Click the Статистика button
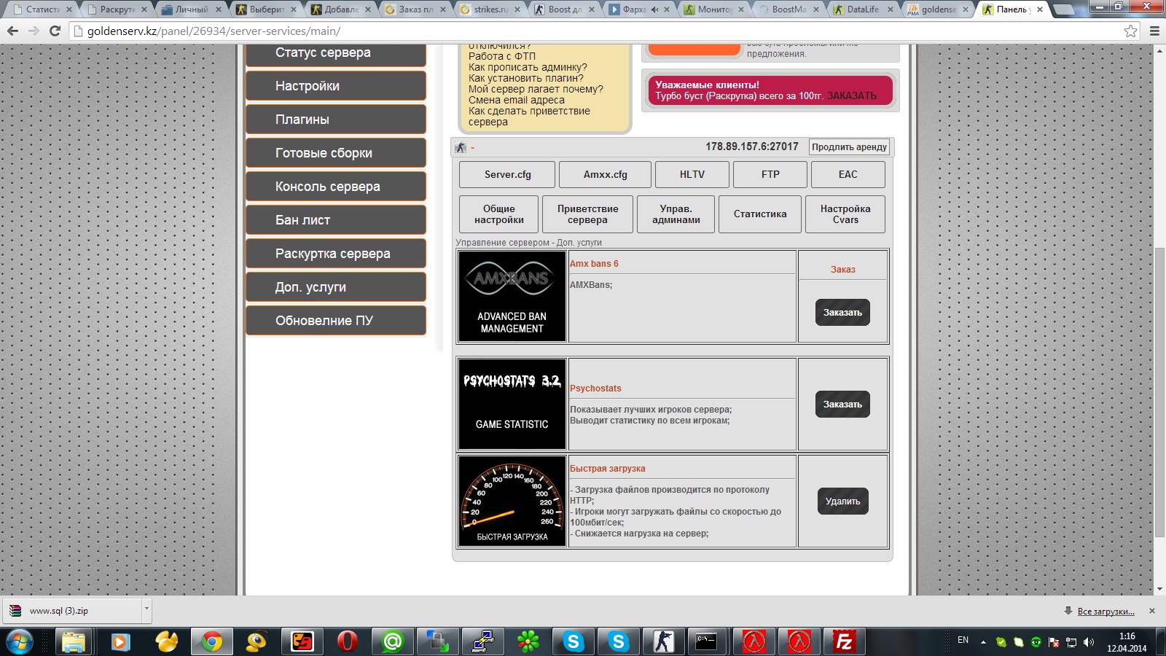1166x656 pixels. coord(760,214)
